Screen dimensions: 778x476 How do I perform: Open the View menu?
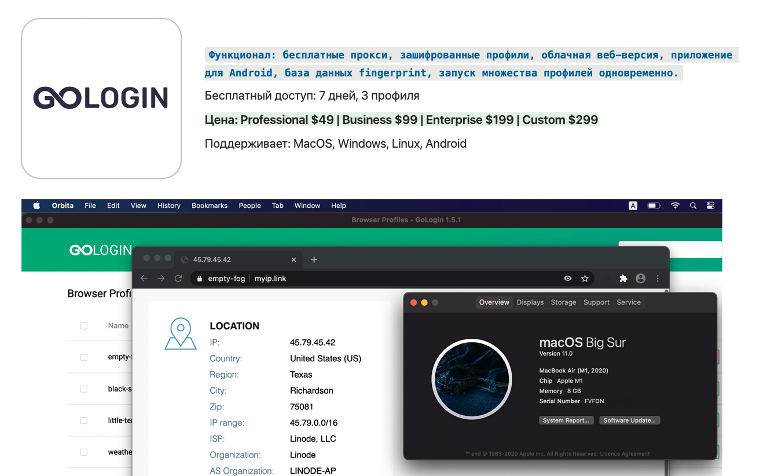[138, 206]
